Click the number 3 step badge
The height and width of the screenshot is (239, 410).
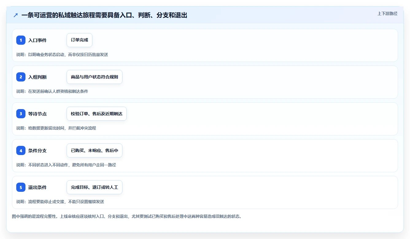pos(21,114)
